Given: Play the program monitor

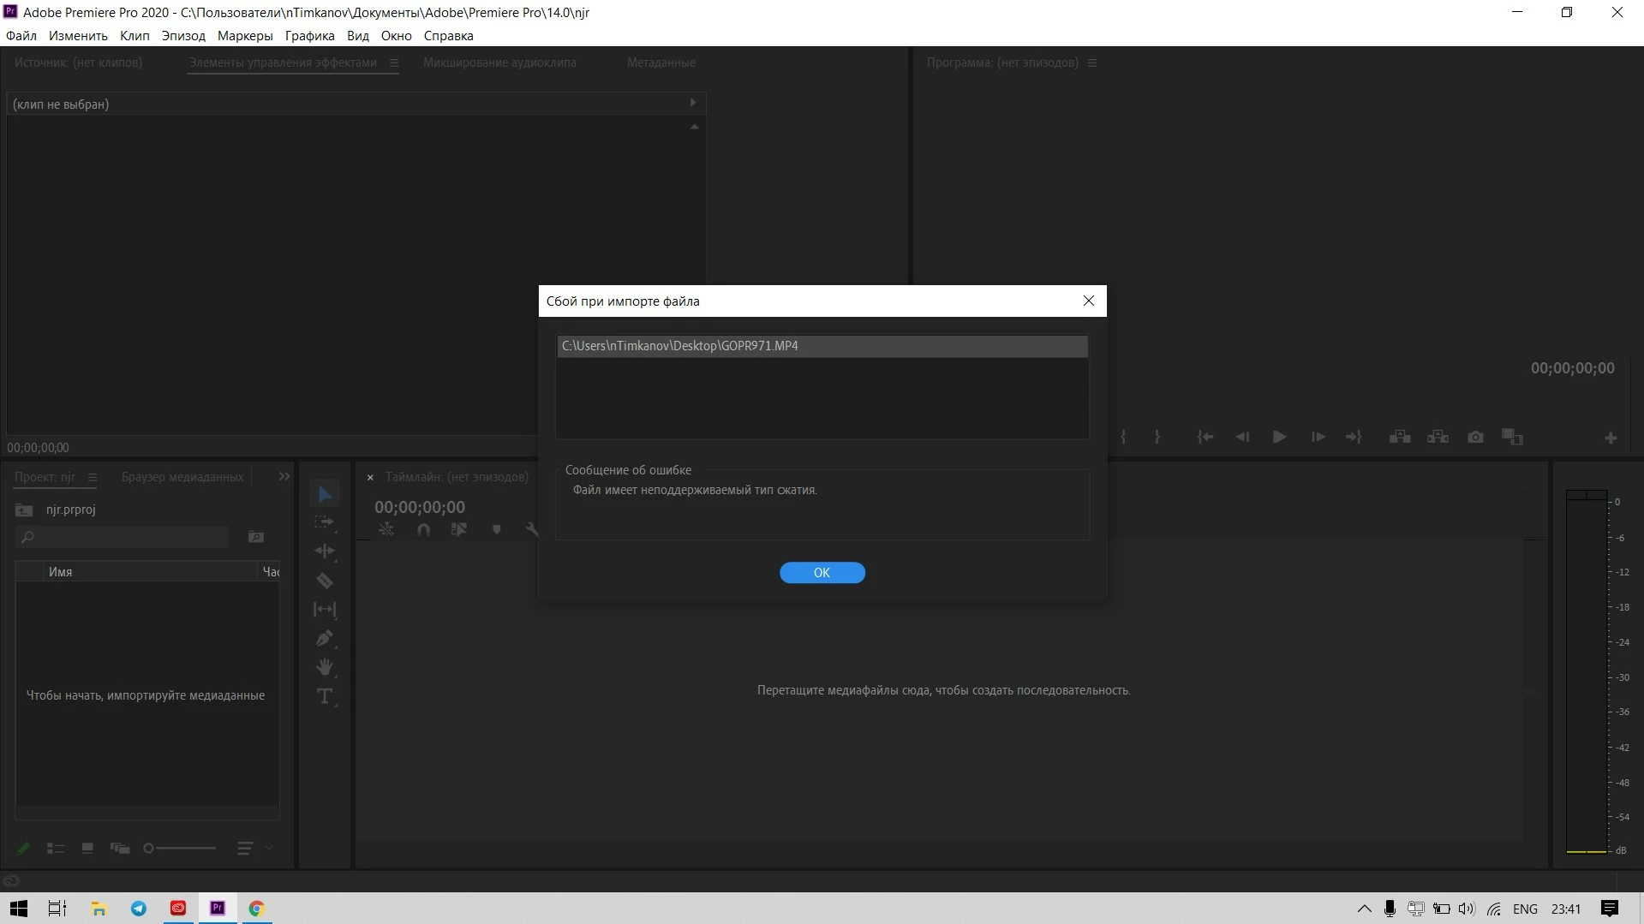Looking at the screenshot, I should pyautogui.click(x=1279, y=438).
